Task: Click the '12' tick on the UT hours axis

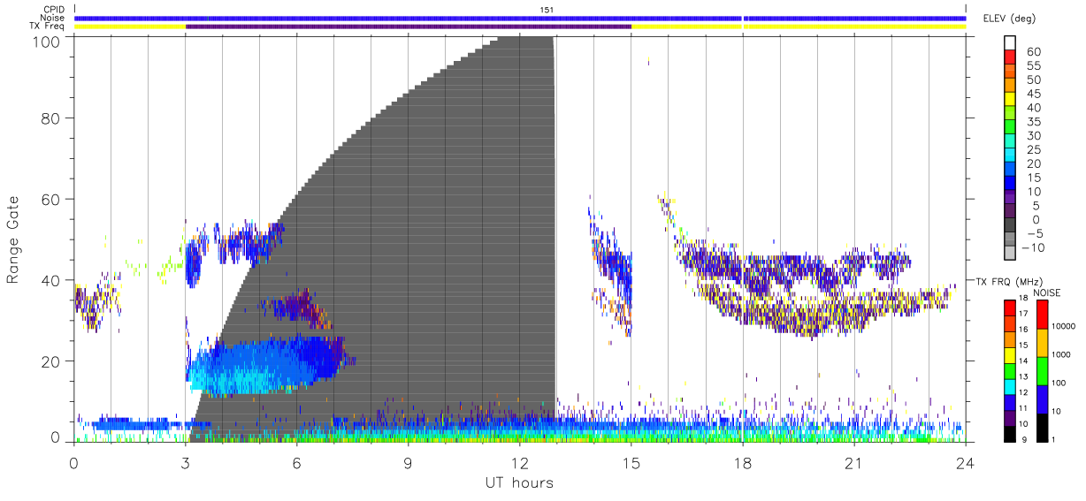Action: pos(519,462)
